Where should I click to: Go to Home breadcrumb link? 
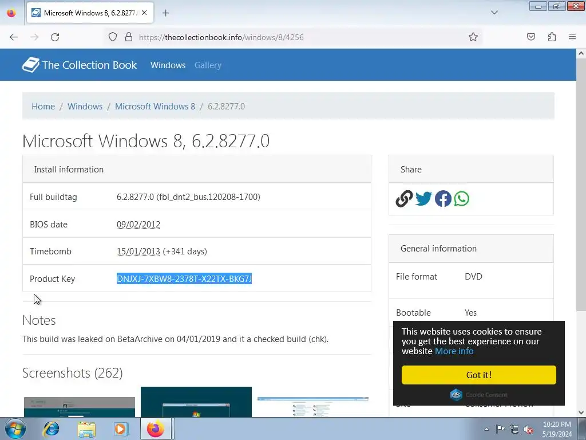pyautogui.click(x=43, y=106)
